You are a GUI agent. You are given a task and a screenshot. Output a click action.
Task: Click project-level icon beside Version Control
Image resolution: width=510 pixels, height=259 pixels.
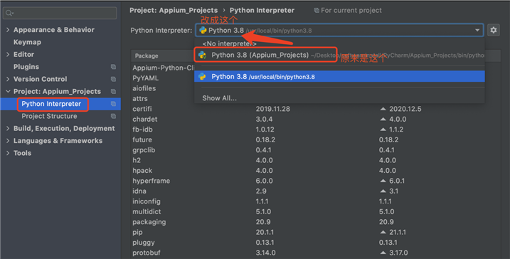(x=113, y=79)
